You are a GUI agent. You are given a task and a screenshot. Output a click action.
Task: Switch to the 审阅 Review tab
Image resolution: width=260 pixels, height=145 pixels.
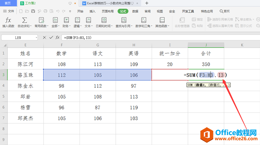[148, 11]
